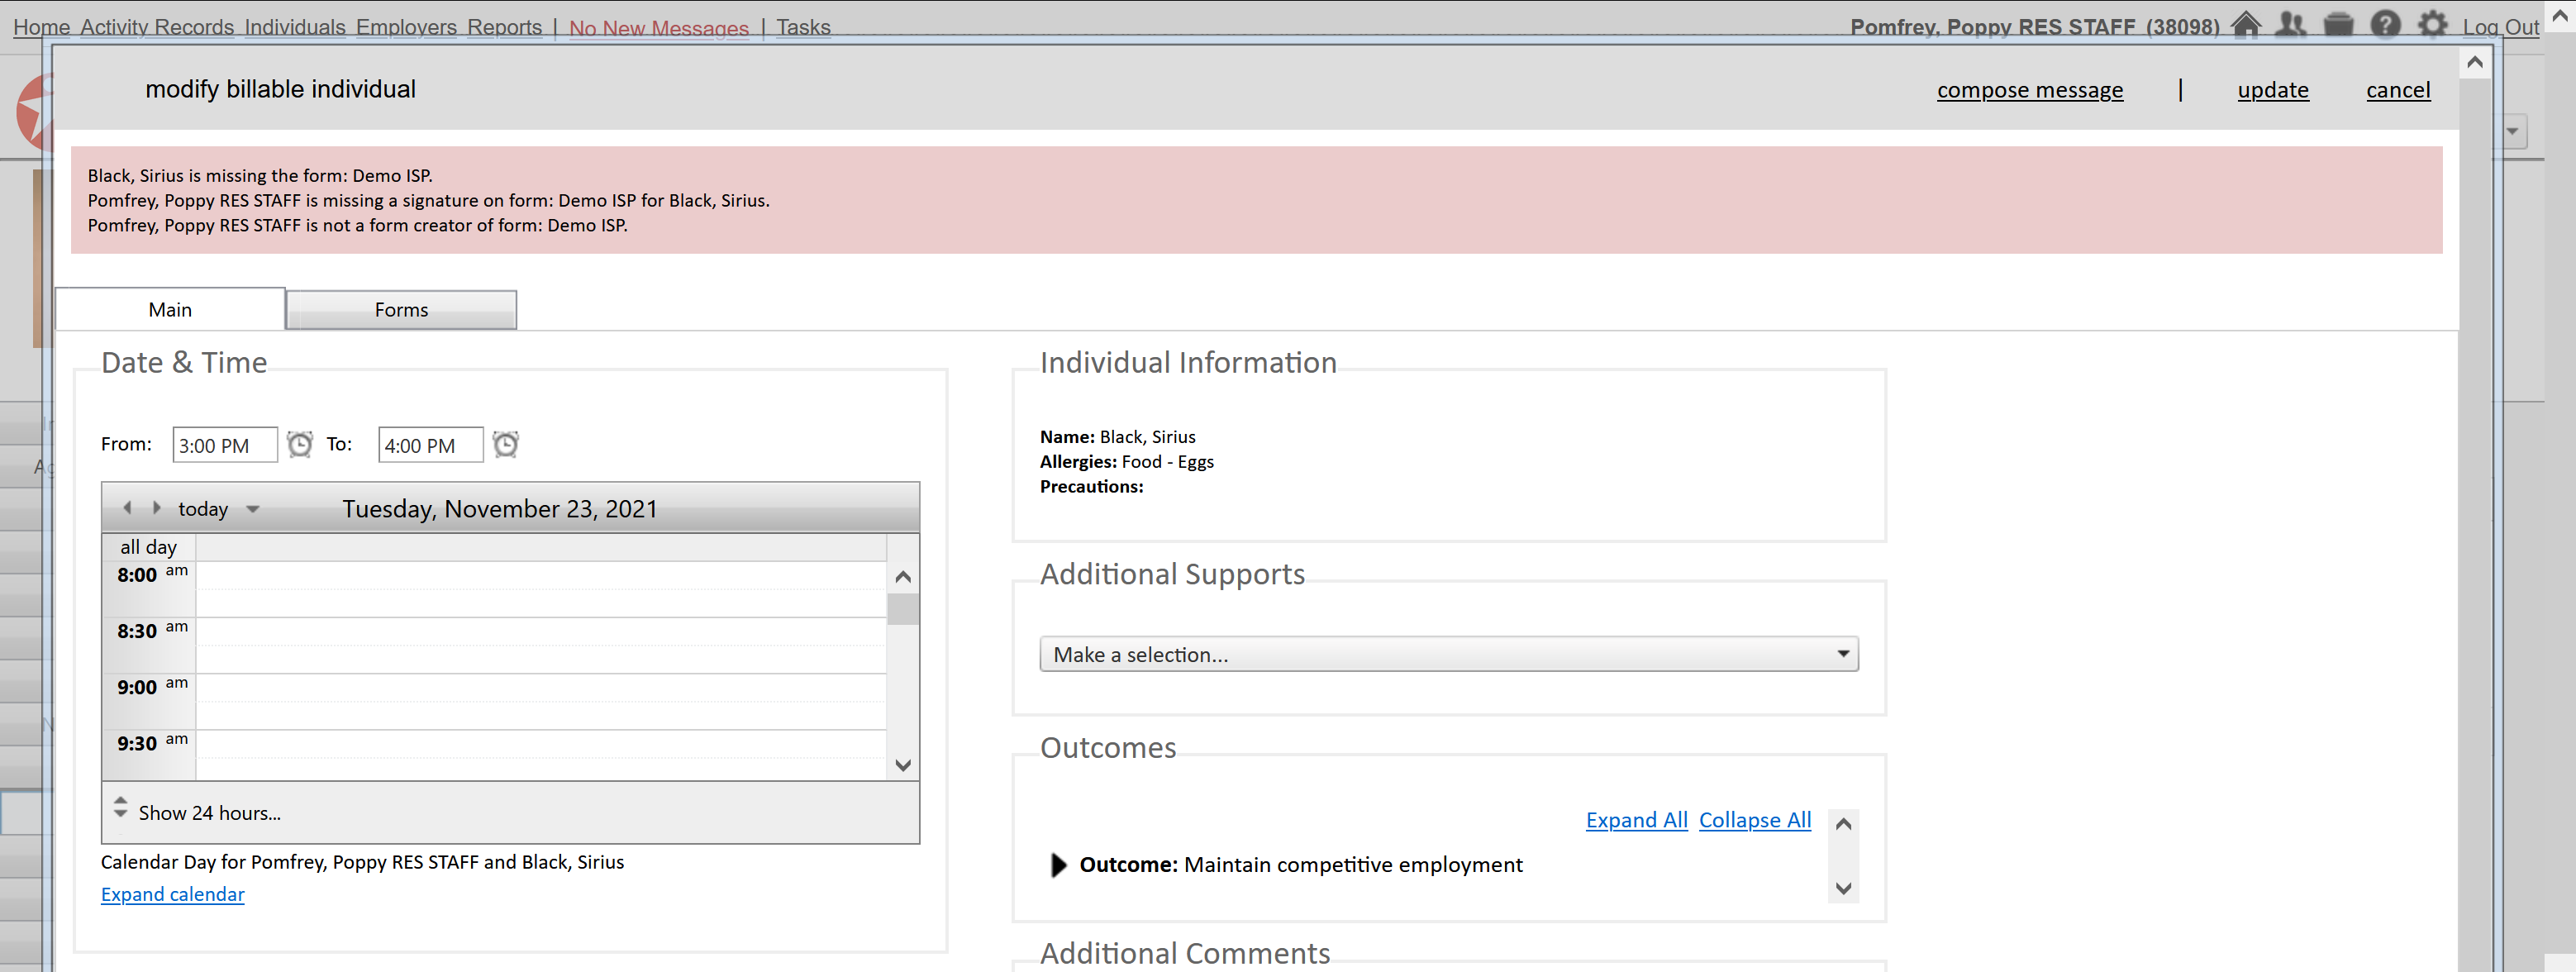Click the Expand calendar link
2576x972 pixels.
172,894
